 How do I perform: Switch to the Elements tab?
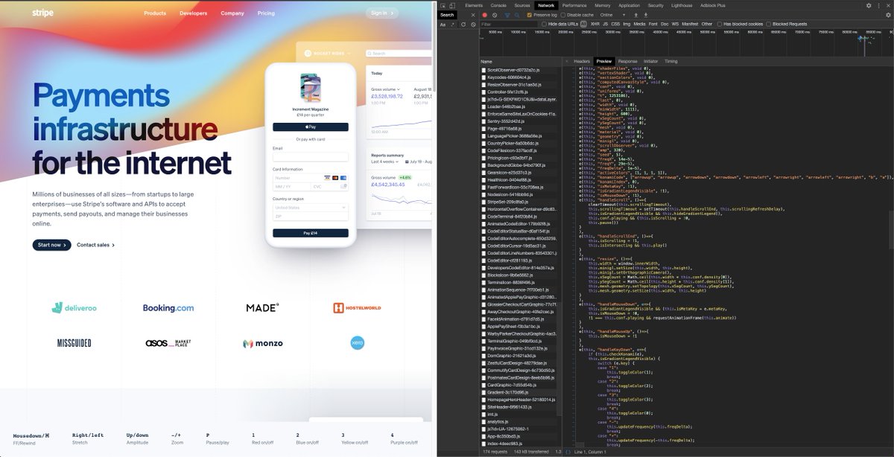pyautogui.click(x=474, y=5)
